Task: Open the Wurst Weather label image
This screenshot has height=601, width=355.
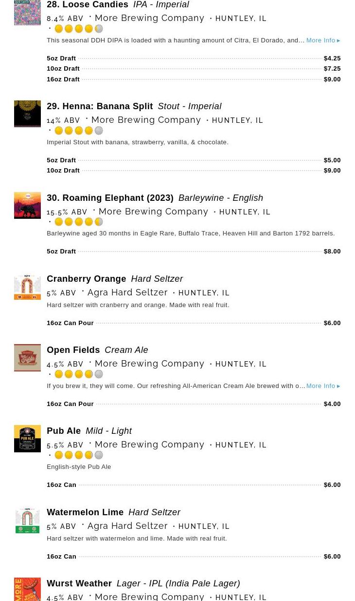Action: (27, 590)
